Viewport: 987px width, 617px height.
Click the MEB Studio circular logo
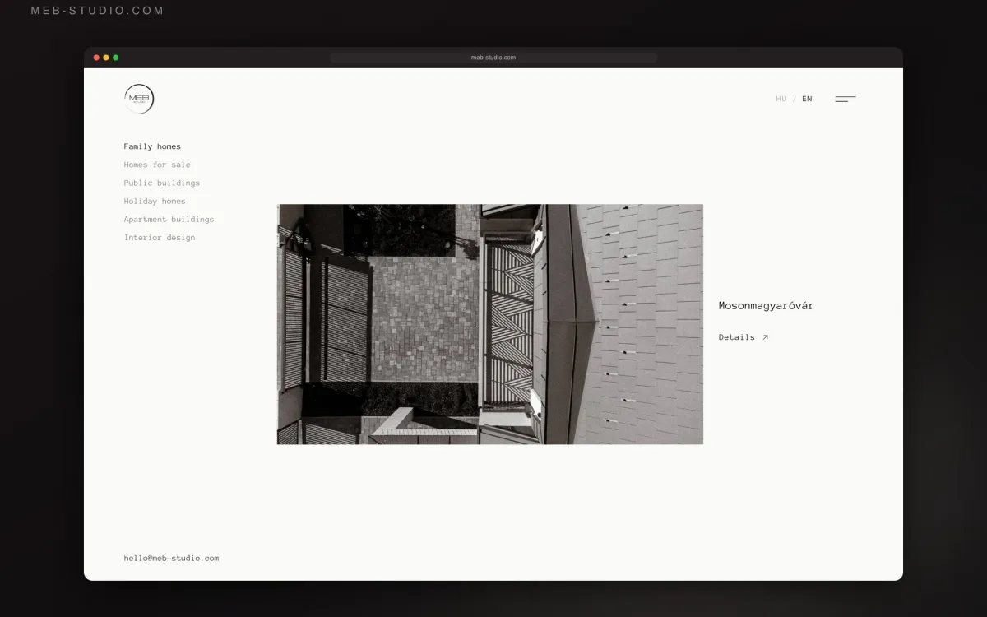click(x=139, y=99)
